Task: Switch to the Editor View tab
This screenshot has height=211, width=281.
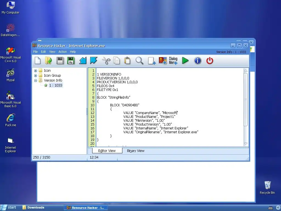Action: [x=107, y=151]
